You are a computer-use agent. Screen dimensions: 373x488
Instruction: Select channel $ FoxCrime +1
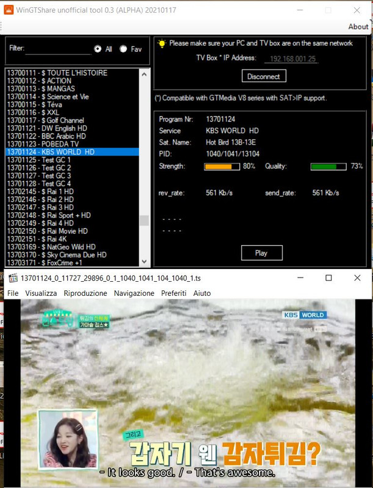tap(73, 263)
